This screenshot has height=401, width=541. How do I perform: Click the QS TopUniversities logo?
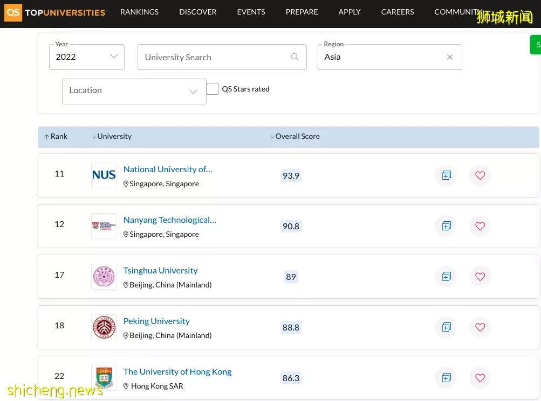(x=55, y=12)
